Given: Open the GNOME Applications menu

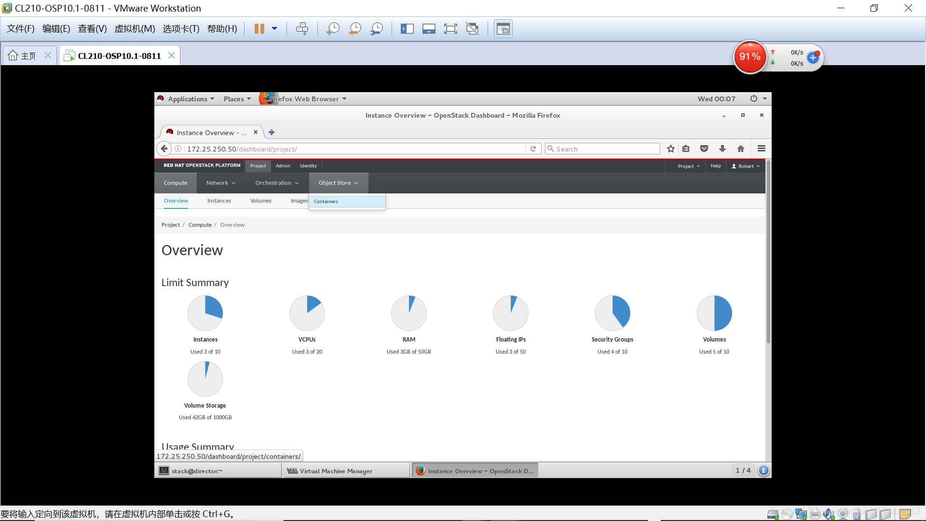Looking at the screenshot, I should click(188, 99).
